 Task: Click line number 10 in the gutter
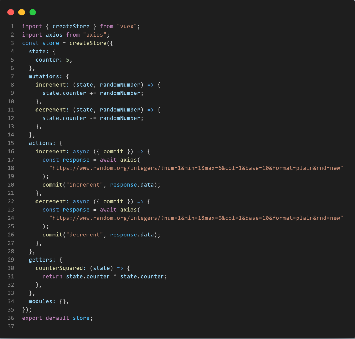[x=11, y=101]
